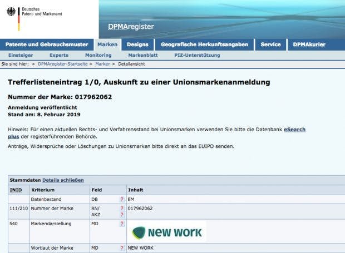Click the Nummer der Marke heading

tap(60, 97)
